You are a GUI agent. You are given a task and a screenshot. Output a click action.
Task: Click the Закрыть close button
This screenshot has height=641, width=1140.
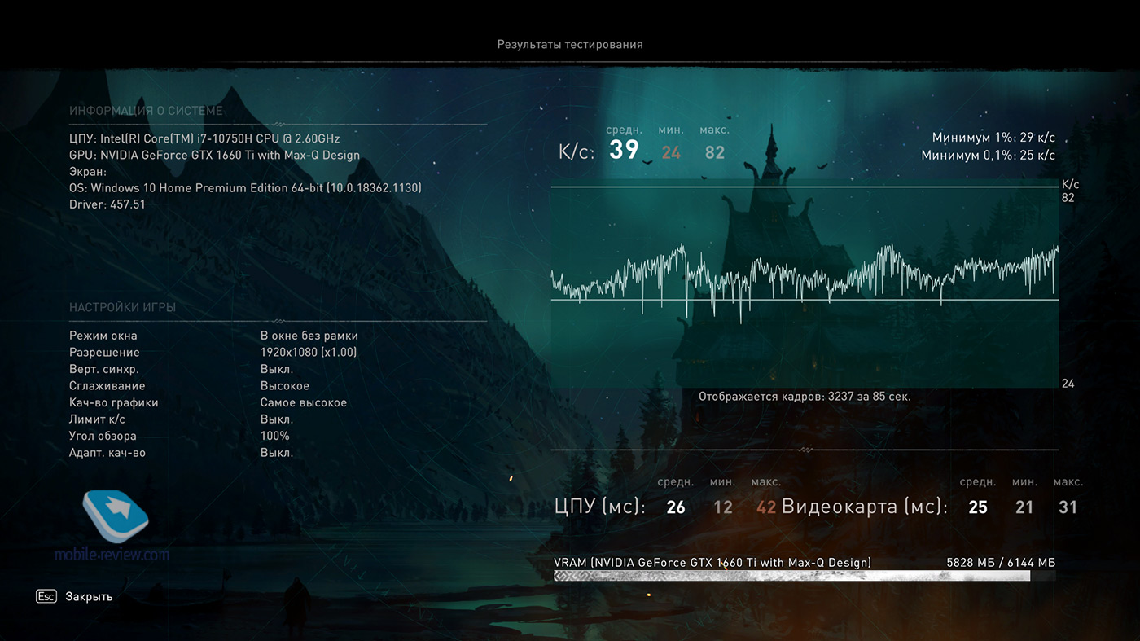tap(89, 597)
